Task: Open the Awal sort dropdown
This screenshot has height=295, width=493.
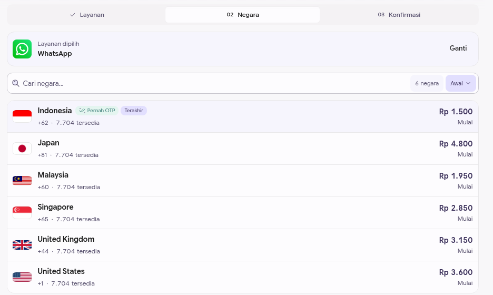Action: (461, 83)
